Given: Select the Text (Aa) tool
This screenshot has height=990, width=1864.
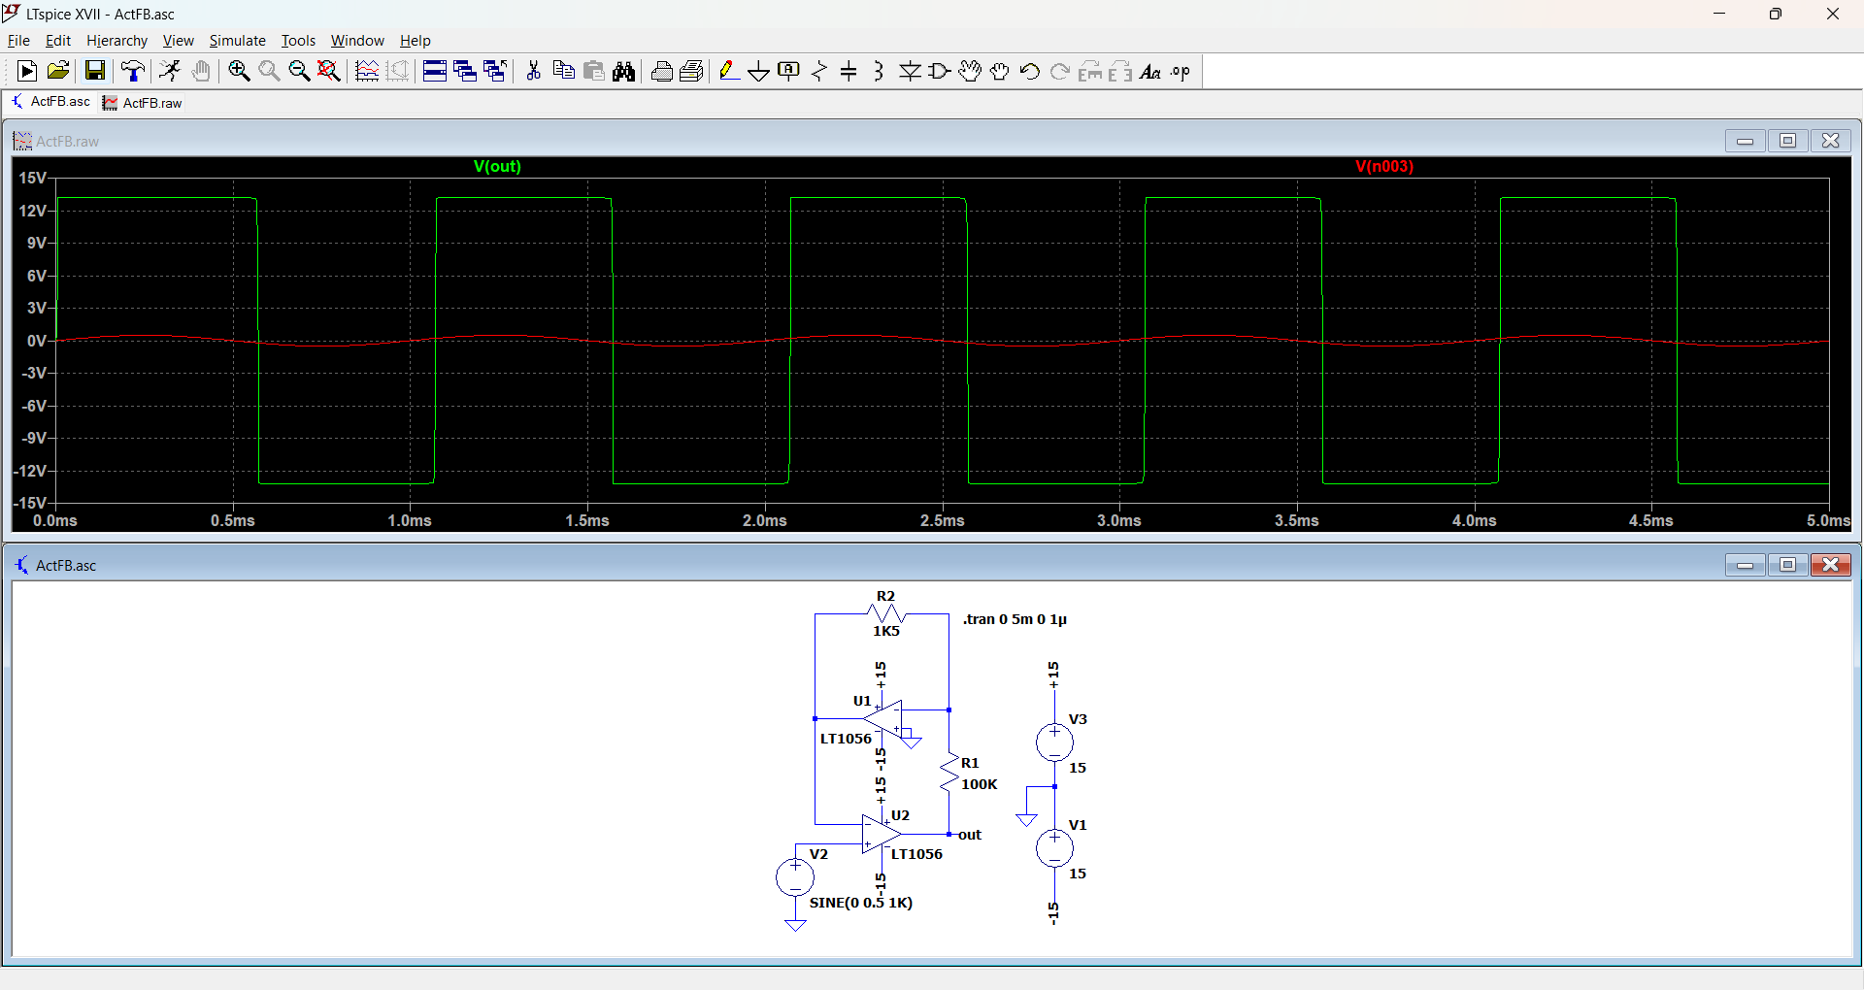Looking at the screenshot, I should pyautogui.click(x=1150, y=71).
